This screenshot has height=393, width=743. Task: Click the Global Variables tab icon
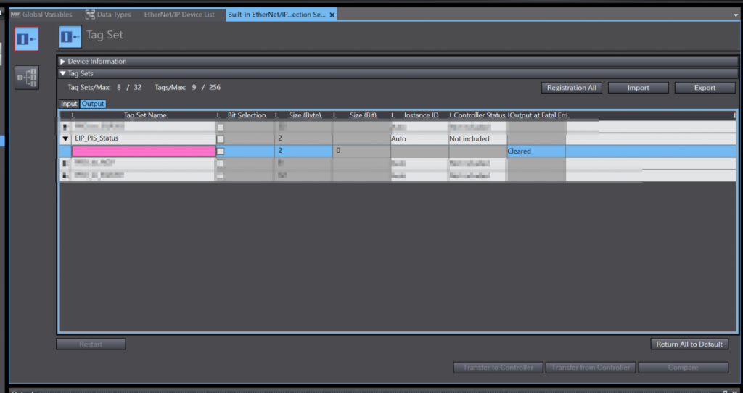pos(15,15)
